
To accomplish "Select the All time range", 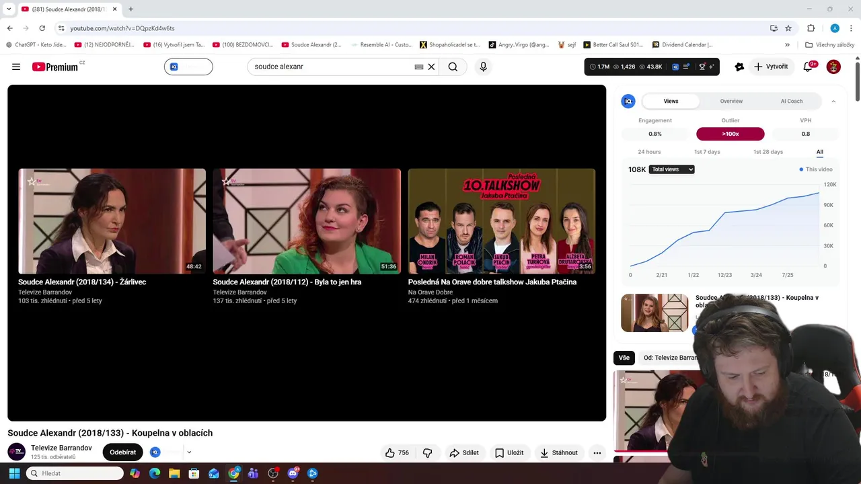I will tap(819, 152).
